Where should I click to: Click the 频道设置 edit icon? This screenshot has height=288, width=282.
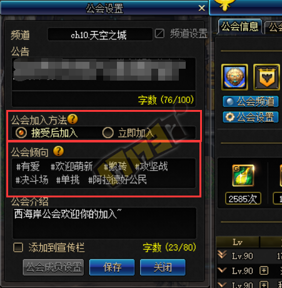(x=159, y=34)
